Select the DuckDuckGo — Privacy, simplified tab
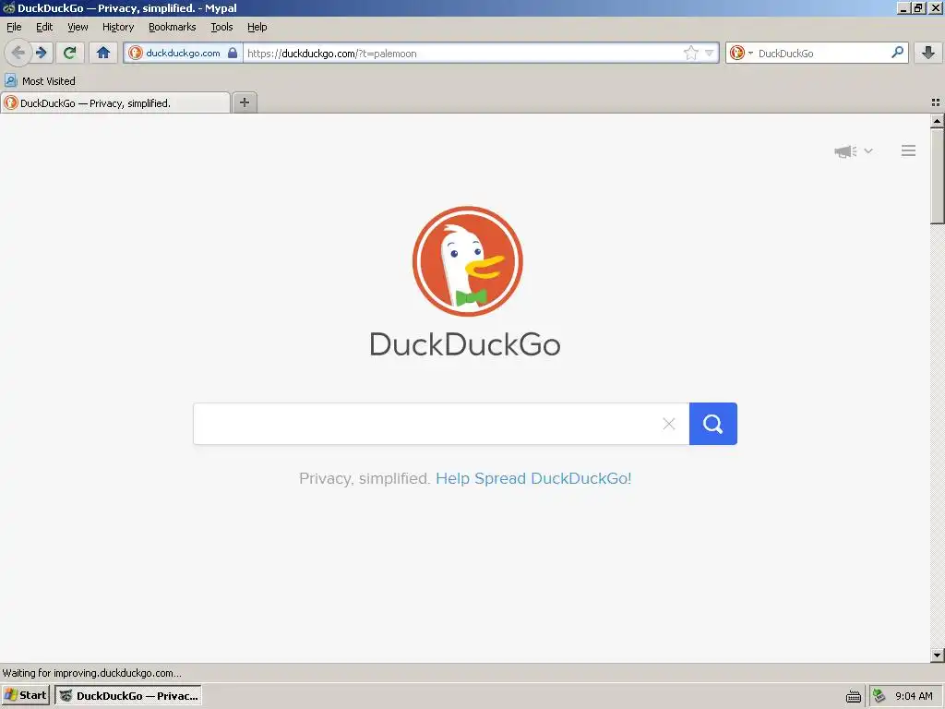 115,103
